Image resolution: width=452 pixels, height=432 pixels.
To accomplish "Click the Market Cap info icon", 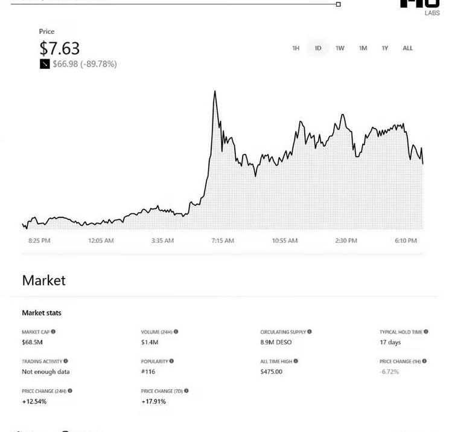I will pos(53,332).
